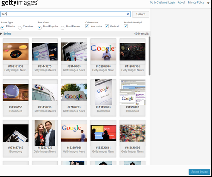Screen dimensions: 212x177
Task: Click the #169761139 image ID text
Action: [15, 66]
